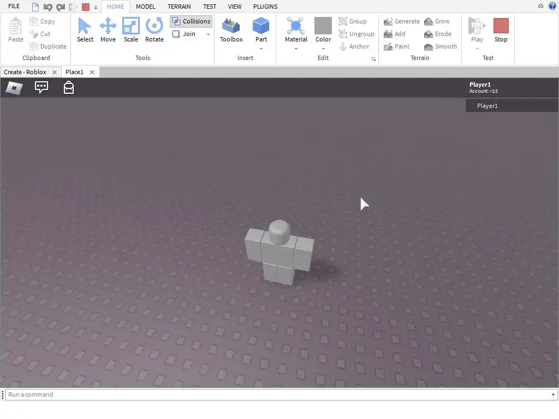Open the command bar history dropdown
Image resolution: width=559 pixels, height=419 pixels.
553,394
